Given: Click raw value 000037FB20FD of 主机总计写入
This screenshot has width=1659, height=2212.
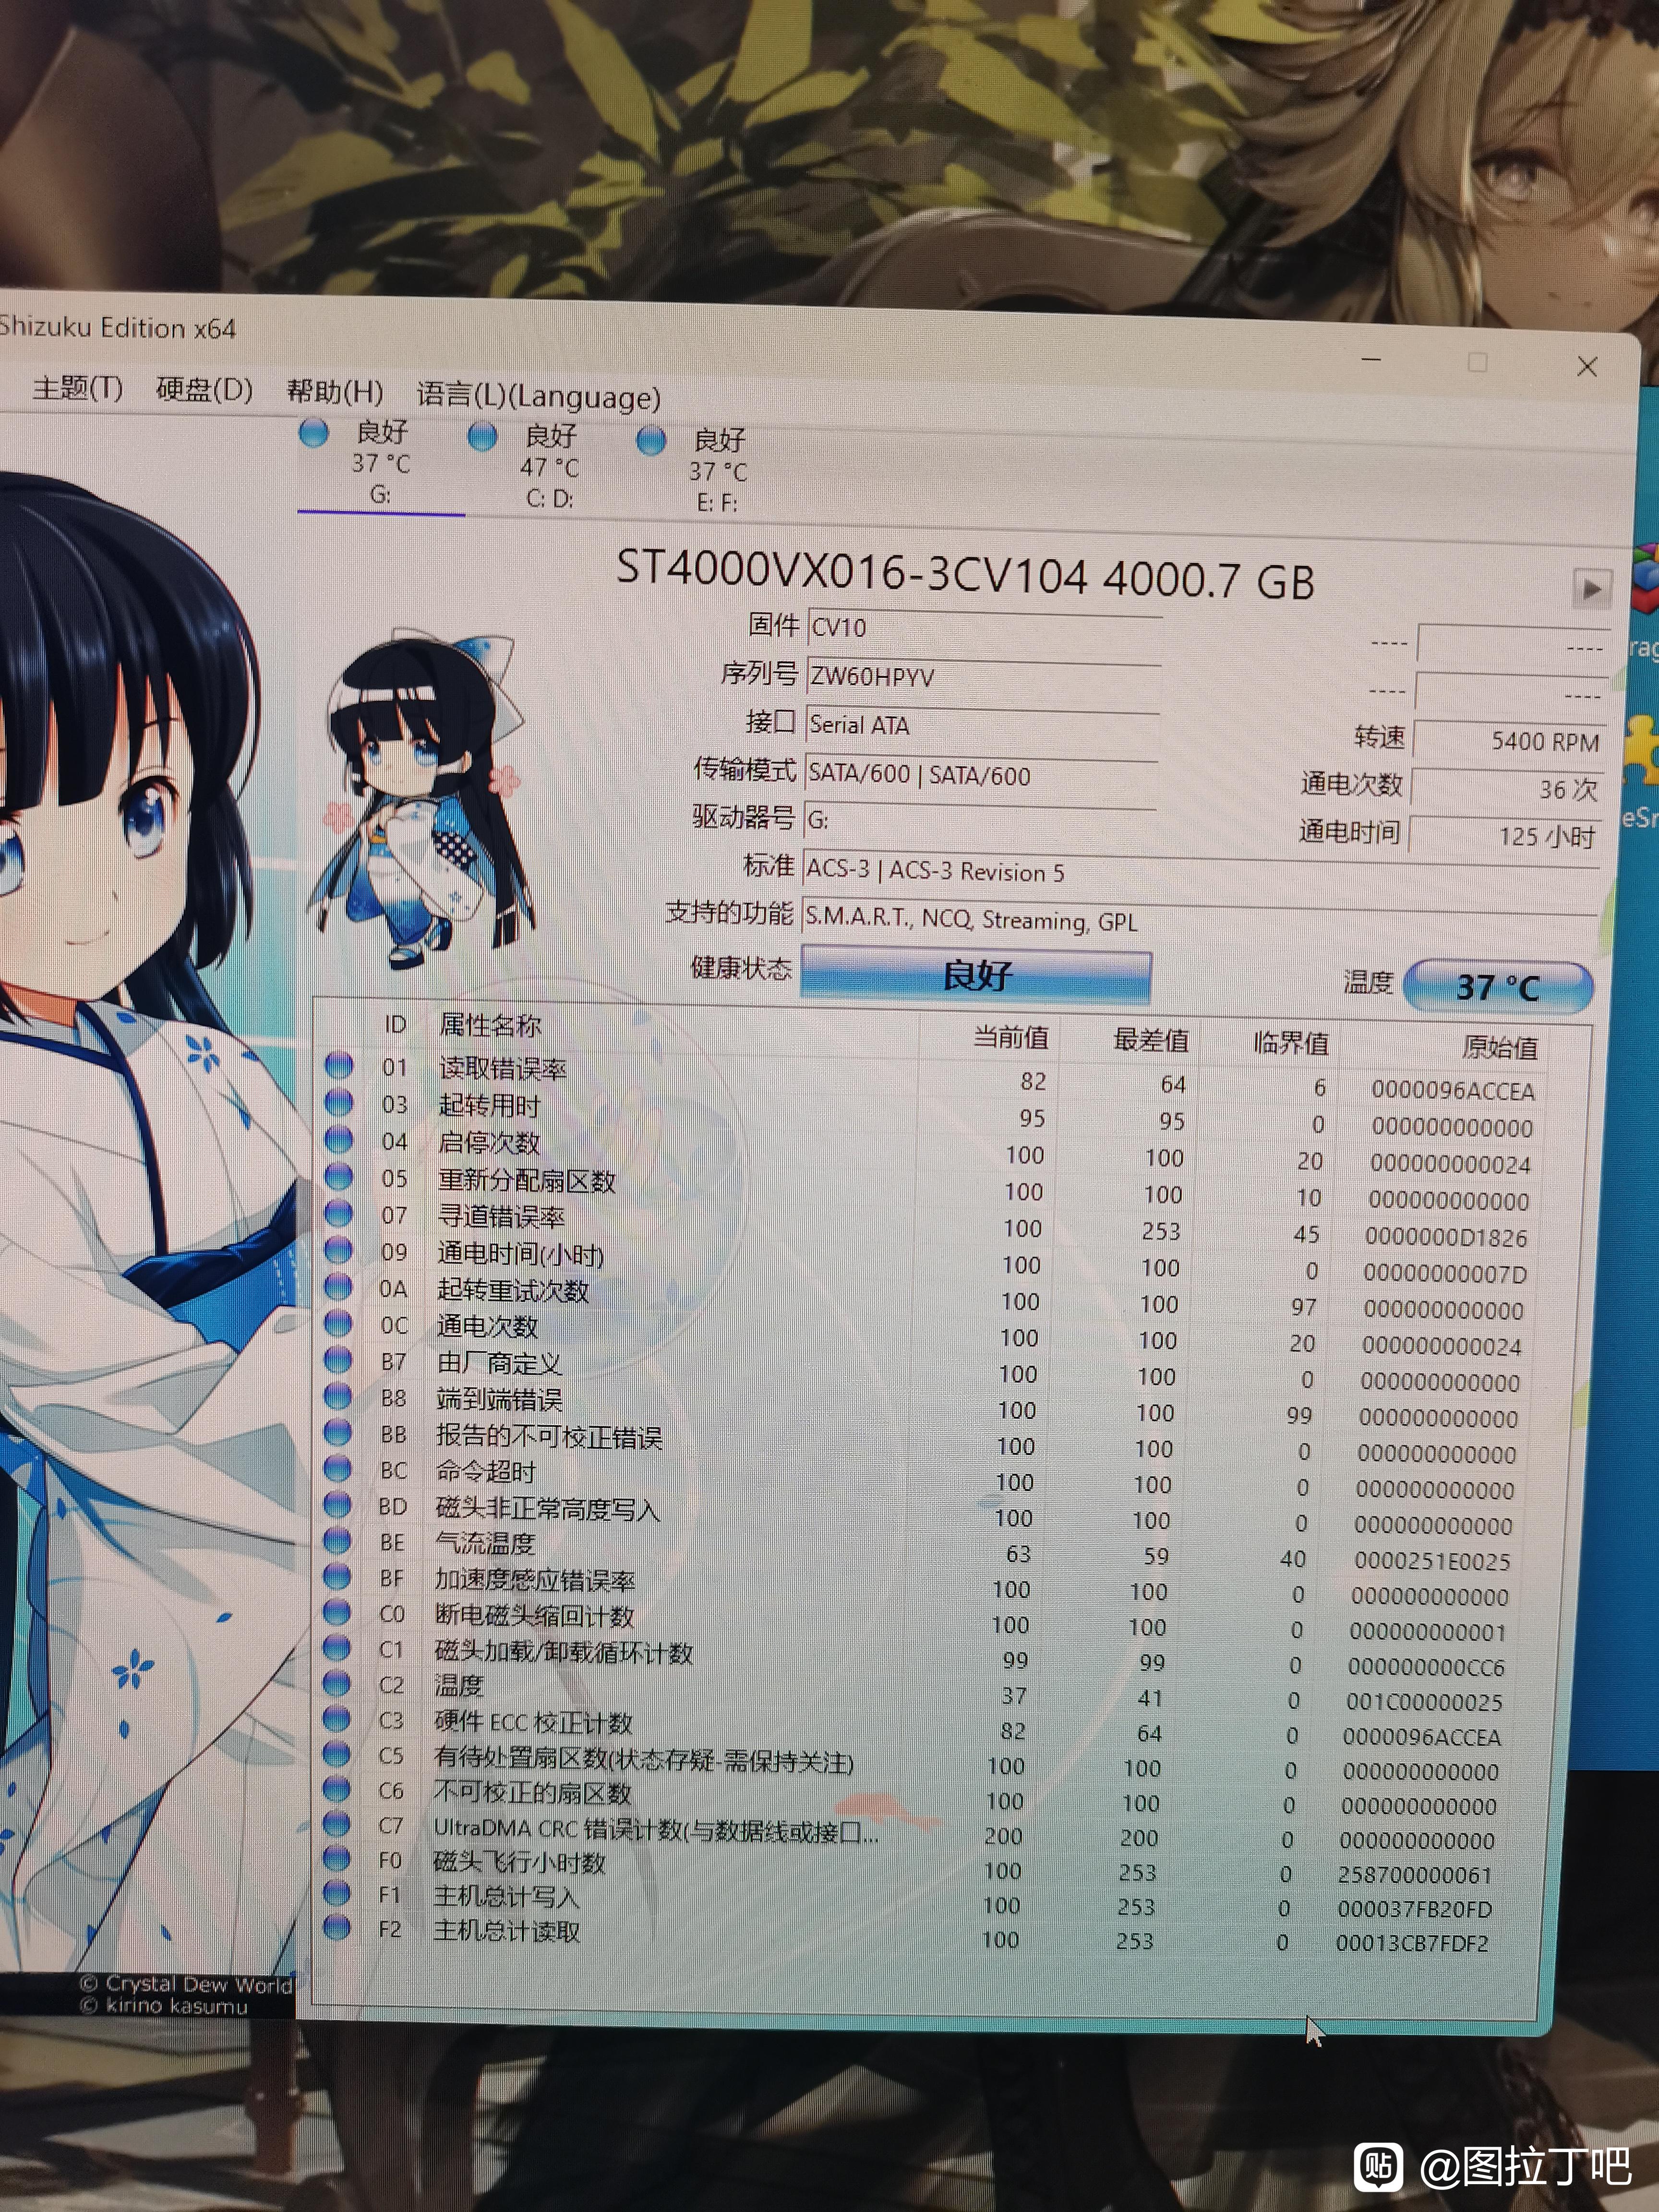Looking at the screenshot, I should click(x=1414, y=1909).
